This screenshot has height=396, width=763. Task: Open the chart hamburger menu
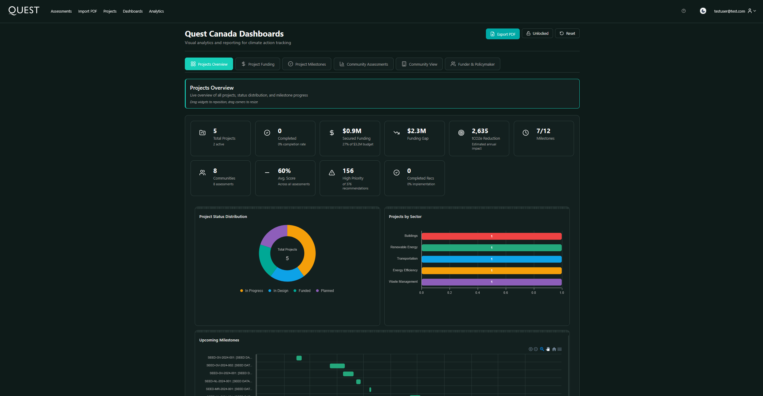pyautogui.click(x=560, y=349)
